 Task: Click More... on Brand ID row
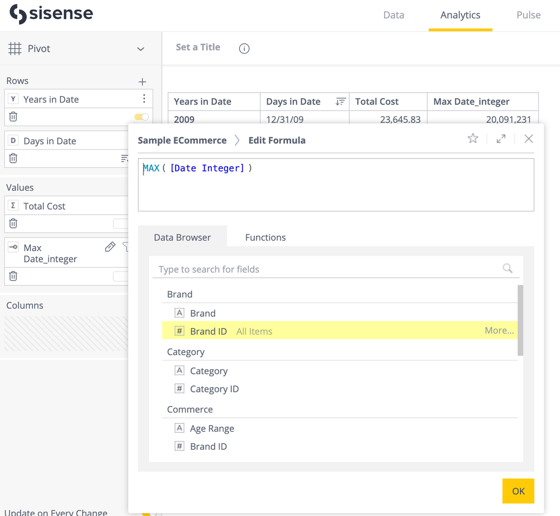pyautogui.click(x=499, y=330)
